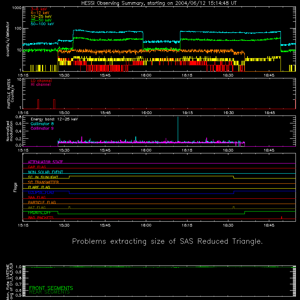Click the HESSI Observing Summary plot title
This screenshot has width=300, height=300.
(x=159, y=3)
